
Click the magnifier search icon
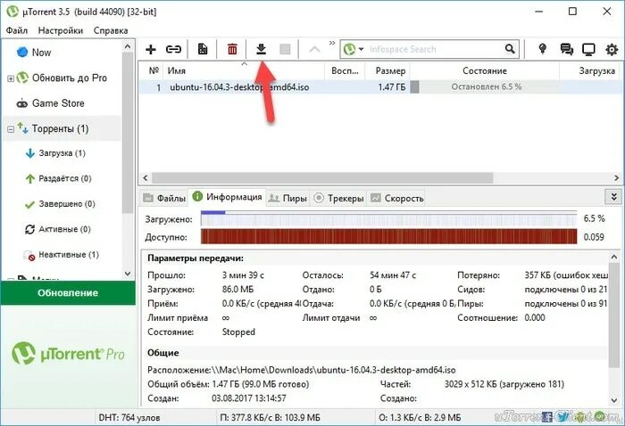pyautogui.click(x=510, y=49)
